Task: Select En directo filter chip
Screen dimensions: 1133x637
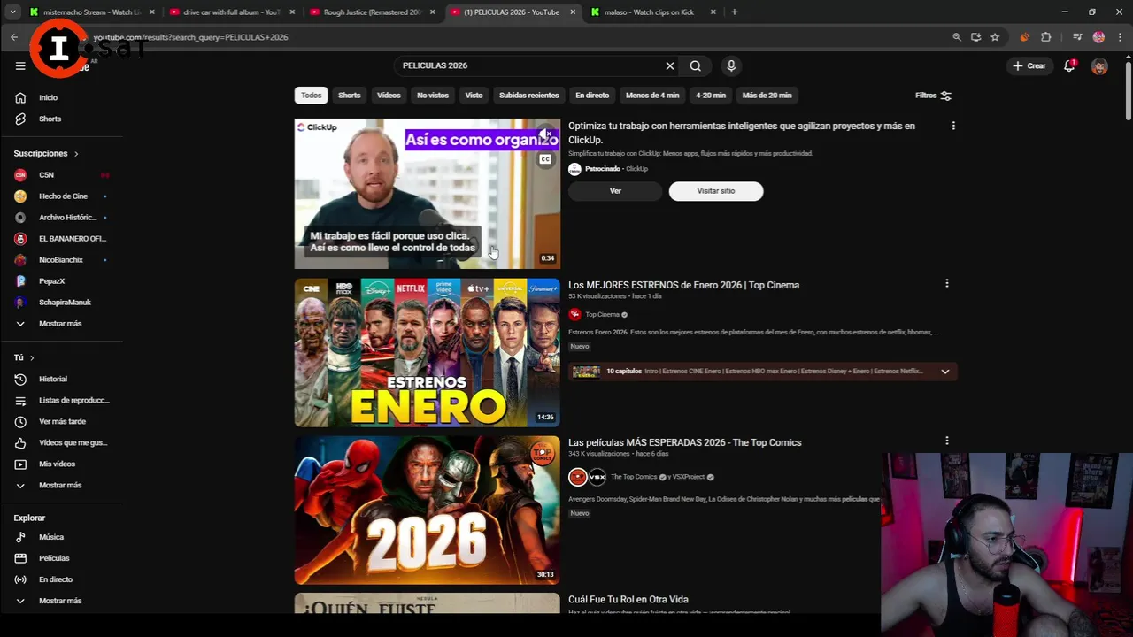Action: tap(592, 95)
